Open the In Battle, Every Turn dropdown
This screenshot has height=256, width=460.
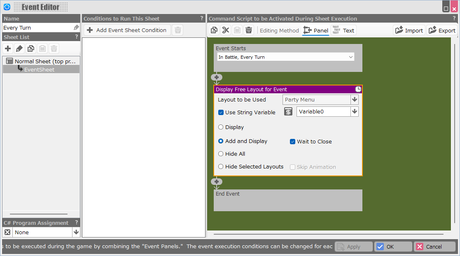285,57
